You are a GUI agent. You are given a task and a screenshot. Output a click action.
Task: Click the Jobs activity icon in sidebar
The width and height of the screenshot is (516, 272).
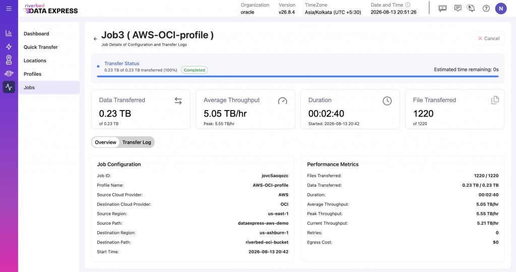click(9, 87)
